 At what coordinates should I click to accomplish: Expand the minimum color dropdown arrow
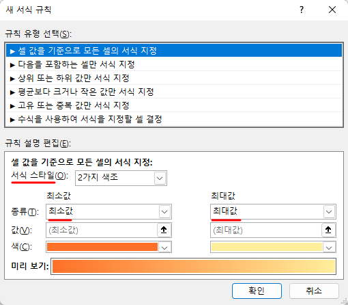(164, 248)
